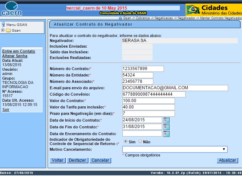Click the breadcrumb help icon
This screenshot has width=242, height=176.
[x=121, y=18]
